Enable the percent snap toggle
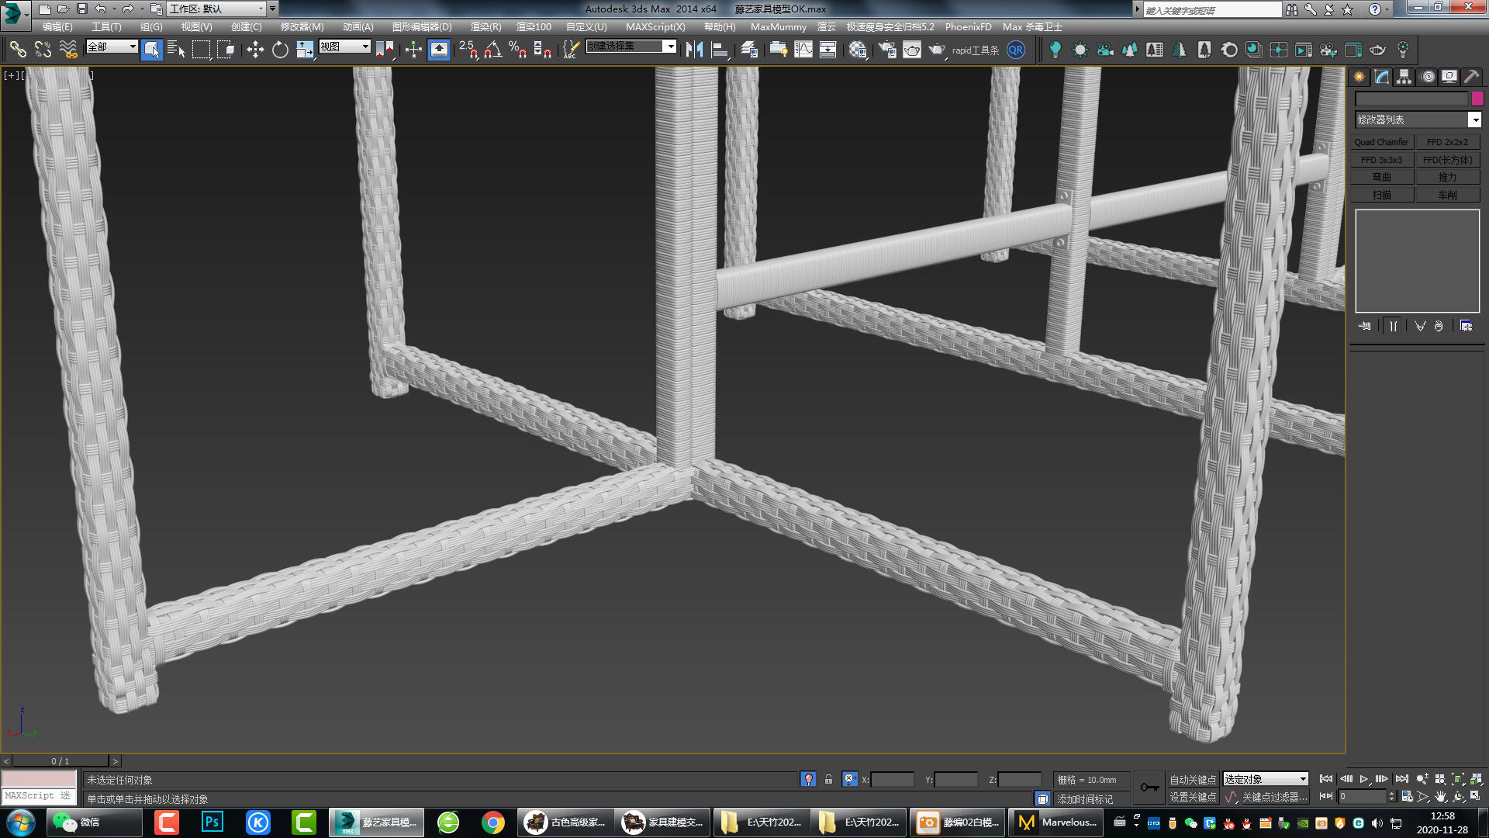Viewport: 1489px width, 838px height. click(x=516, y=49)
